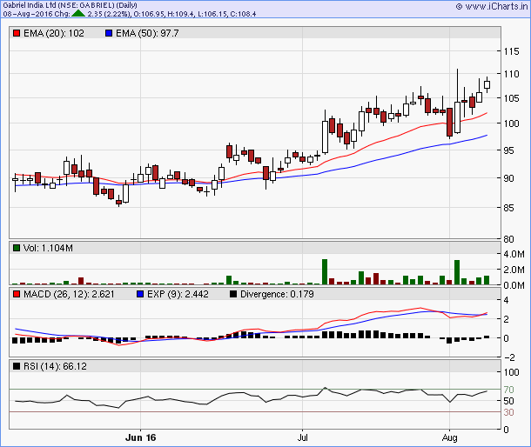Click the Jun 16 date axis label

tap(140, 437)
